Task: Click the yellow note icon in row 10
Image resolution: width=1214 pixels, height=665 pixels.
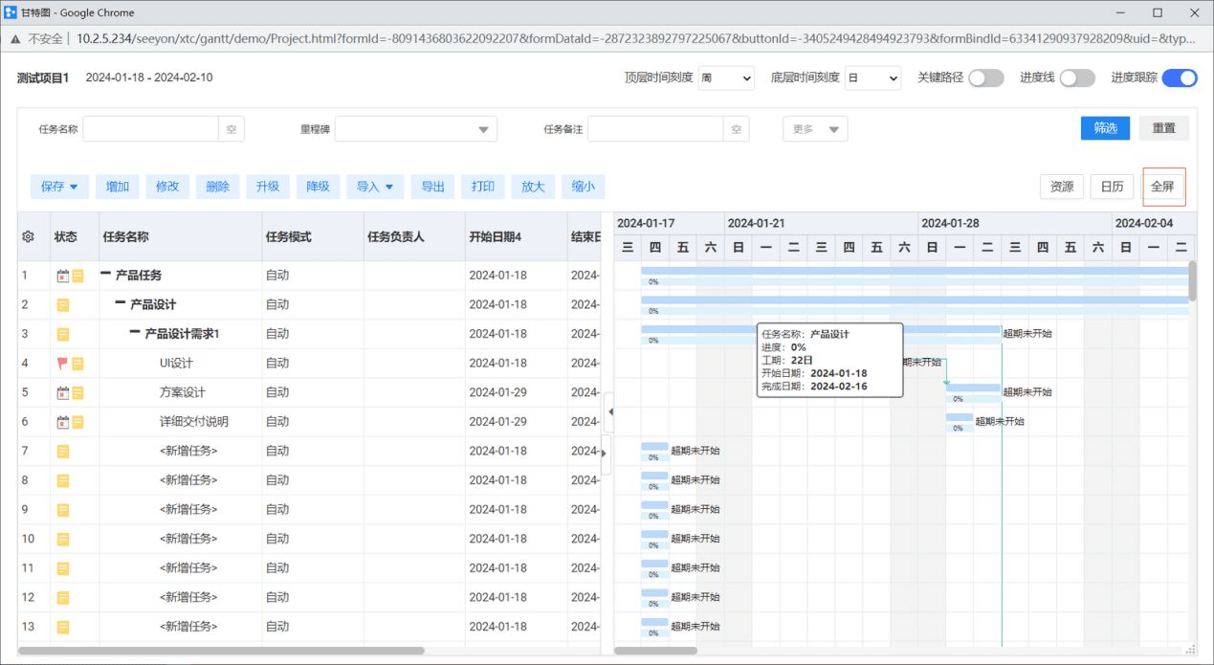Action: 63,539
